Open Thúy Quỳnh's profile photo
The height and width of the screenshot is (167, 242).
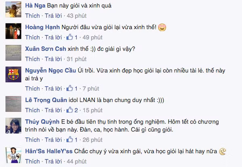pyautogui.click(x=13, y=125)
